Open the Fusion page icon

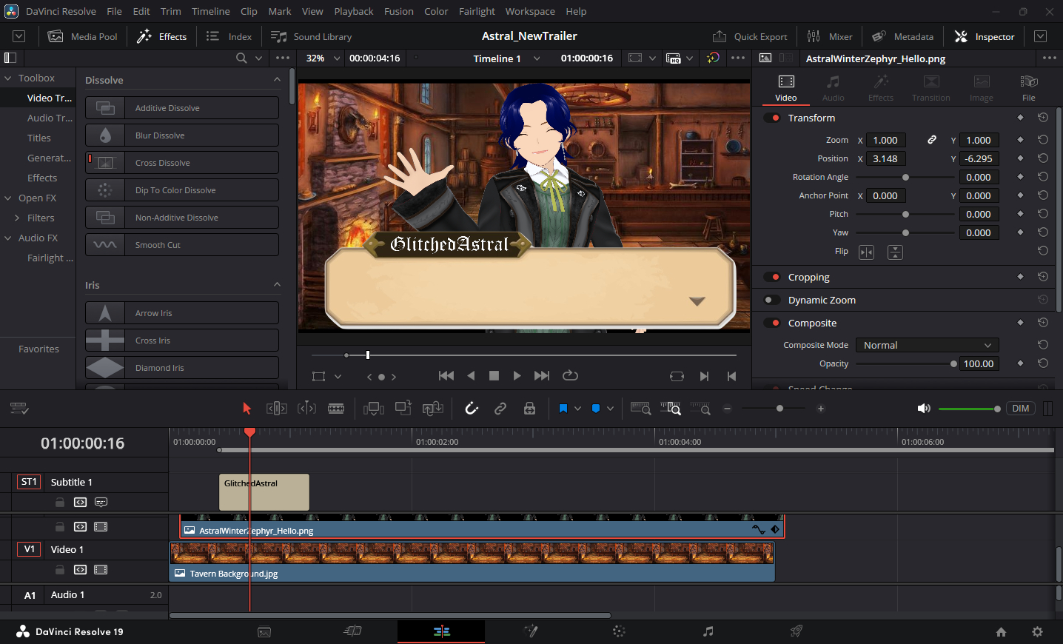(530, 631)
